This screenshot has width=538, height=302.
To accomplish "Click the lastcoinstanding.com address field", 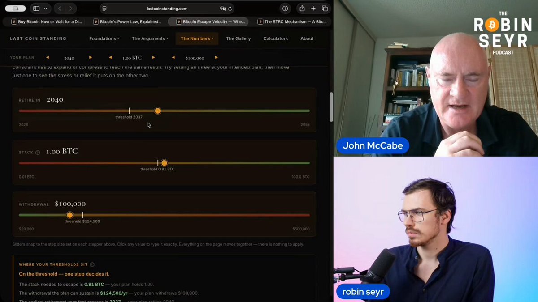I will (167, 9).
